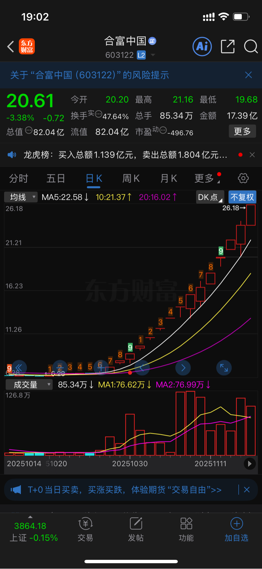
Task: Open the 均线 indicator dropdown
Action: [x=20, y=197]
